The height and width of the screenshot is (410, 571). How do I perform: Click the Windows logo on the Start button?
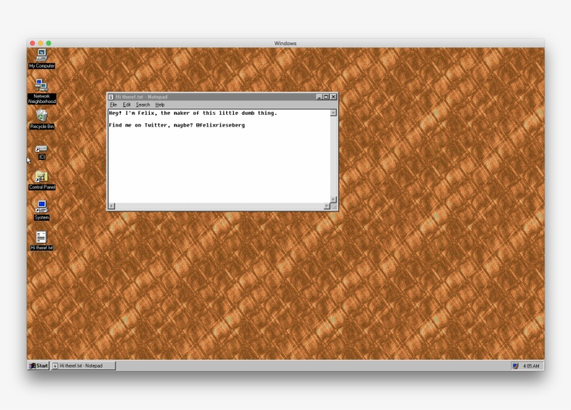coord(33,365)
